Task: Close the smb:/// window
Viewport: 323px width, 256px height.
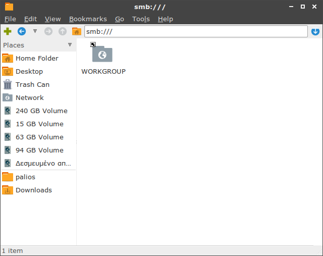Action: [314, 7]
